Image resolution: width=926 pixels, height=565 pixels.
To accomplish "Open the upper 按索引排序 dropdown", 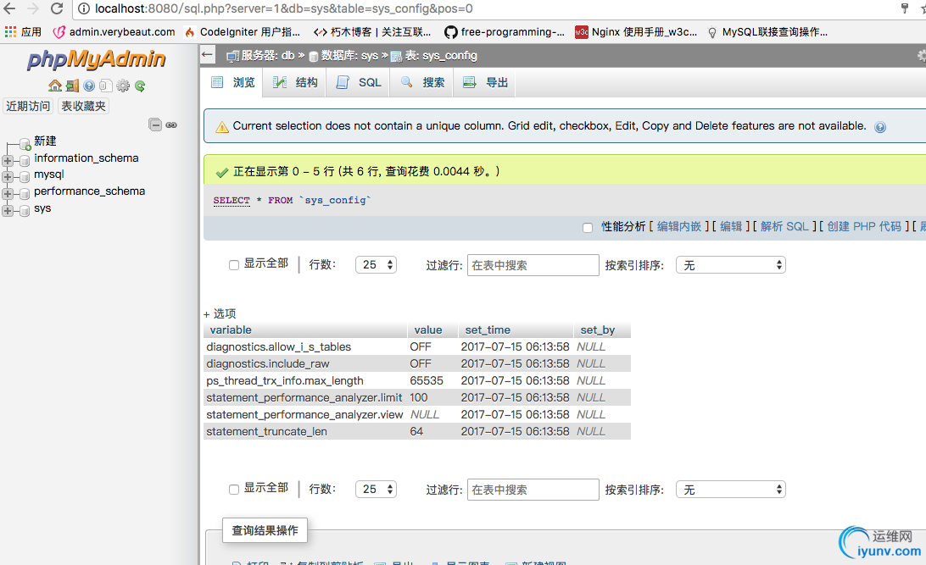I will 731,265.
